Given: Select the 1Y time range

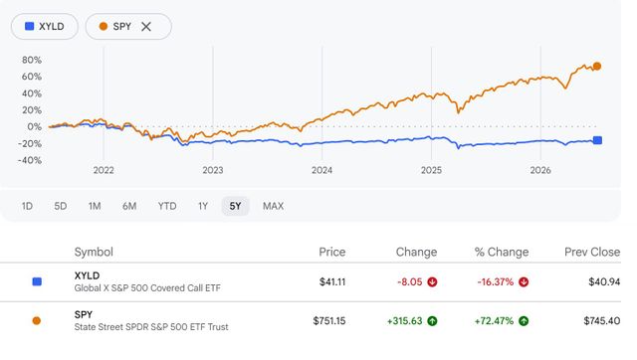Looking at the screenshot, I should click(x=203, y=206).
